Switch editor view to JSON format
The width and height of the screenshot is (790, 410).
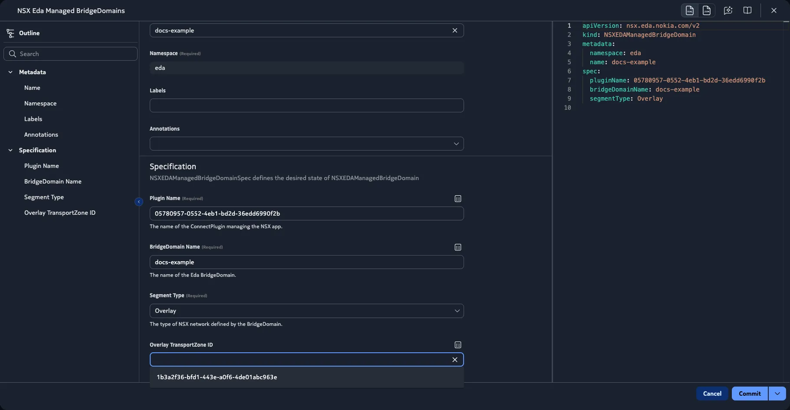706,10
